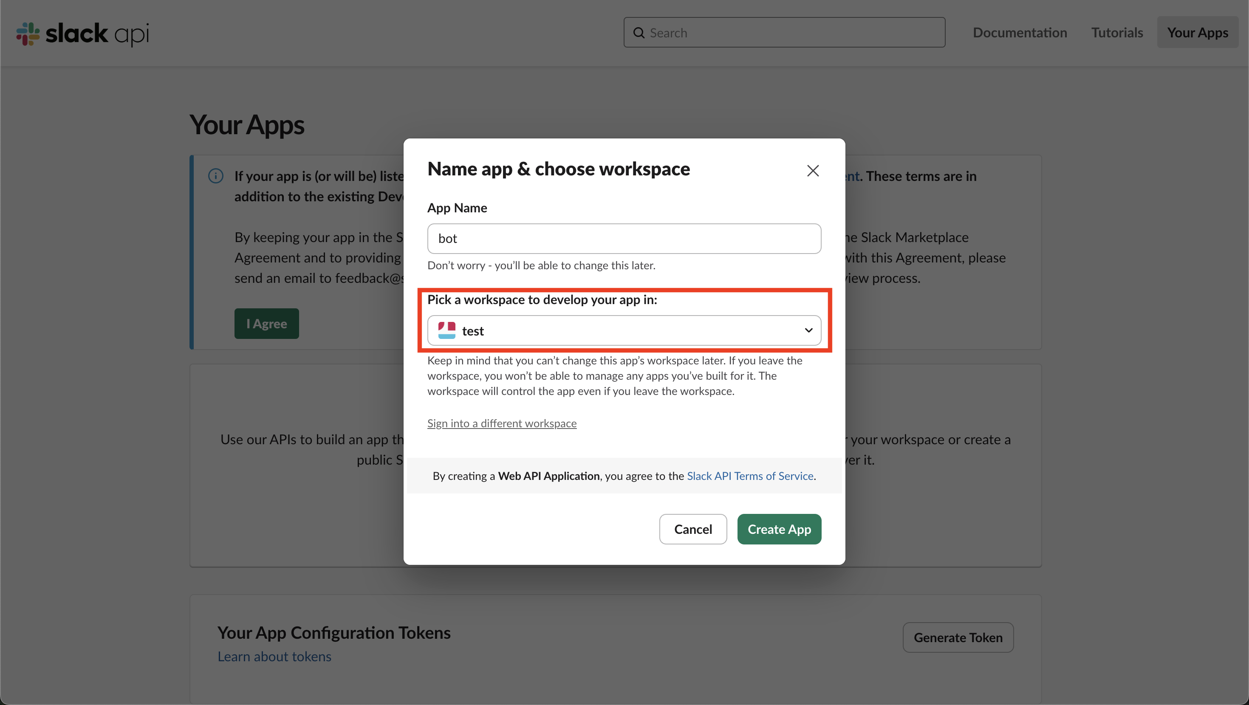Click the Create App button
The height and width of the screenshot is (705, 1249).
pos(779,529)
